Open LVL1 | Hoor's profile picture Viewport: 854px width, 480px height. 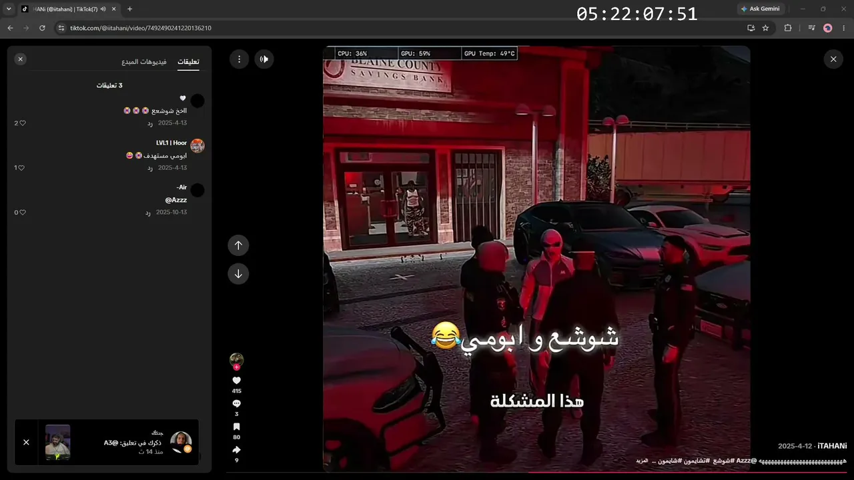click(197, 146)
